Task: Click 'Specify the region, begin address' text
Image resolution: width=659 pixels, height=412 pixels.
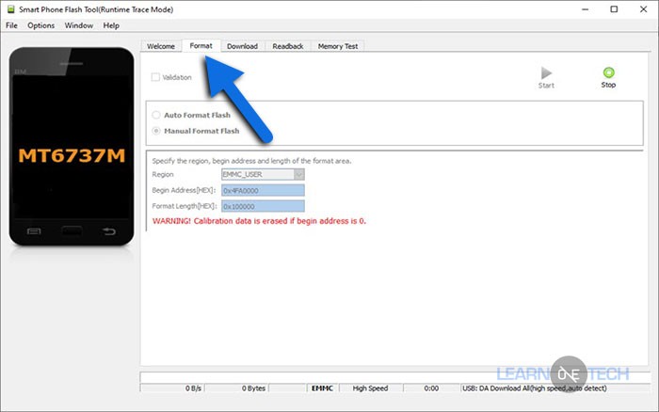Action: pos(251,161)
